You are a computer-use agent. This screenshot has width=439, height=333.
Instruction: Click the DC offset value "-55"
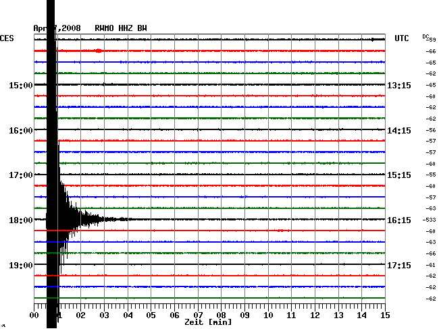tap(431, 175)
